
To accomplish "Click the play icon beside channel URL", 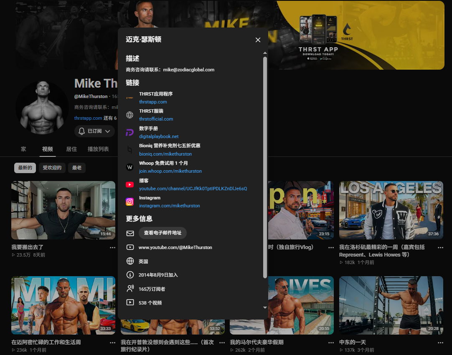I will [x=130, y=247].
